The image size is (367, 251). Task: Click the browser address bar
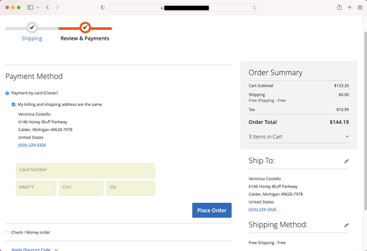click(x=184, y=8)
